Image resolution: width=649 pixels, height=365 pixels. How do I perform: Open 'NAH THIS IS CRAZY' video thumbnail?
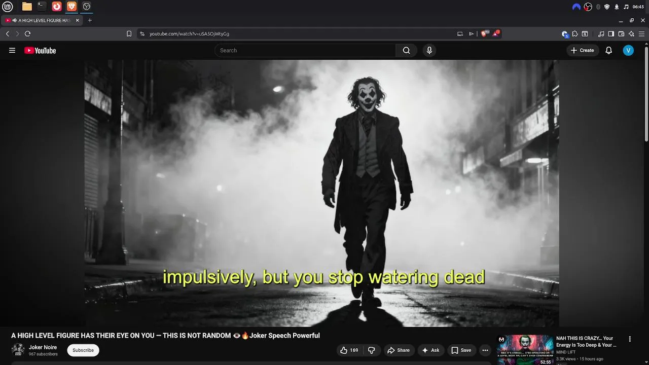click(525, 350)
